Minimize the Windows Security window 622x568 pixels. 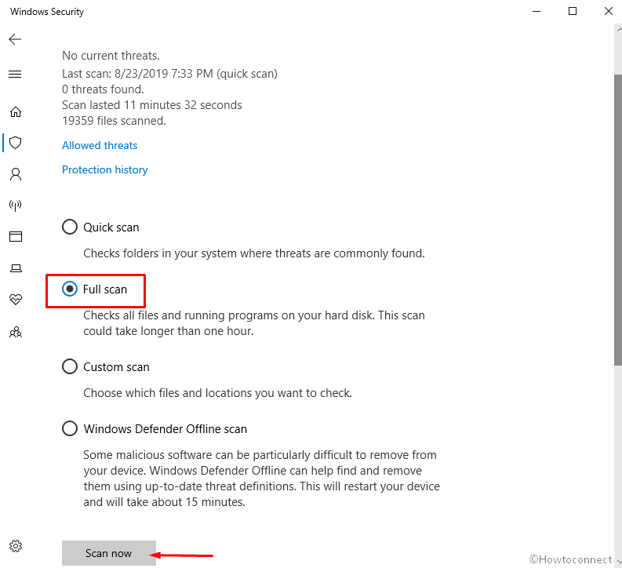click(537, 12)
